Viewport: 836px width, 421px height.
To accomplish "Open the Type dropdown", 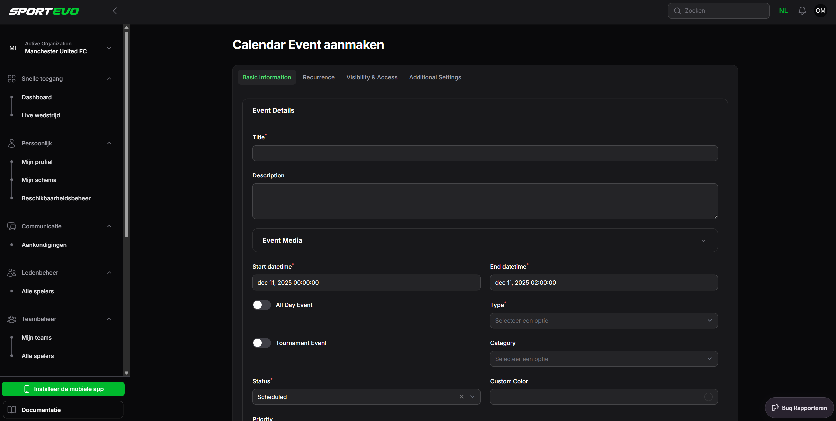I will click(x=604, y=320).
